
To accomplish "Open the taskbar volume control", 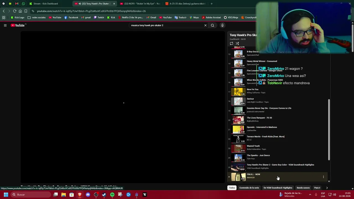I will pos(334,195).
